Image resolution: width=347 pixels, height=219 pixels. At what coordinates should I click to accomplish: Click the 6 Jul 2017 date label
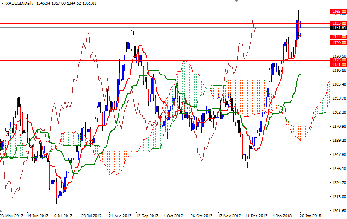tap(63, 216)
